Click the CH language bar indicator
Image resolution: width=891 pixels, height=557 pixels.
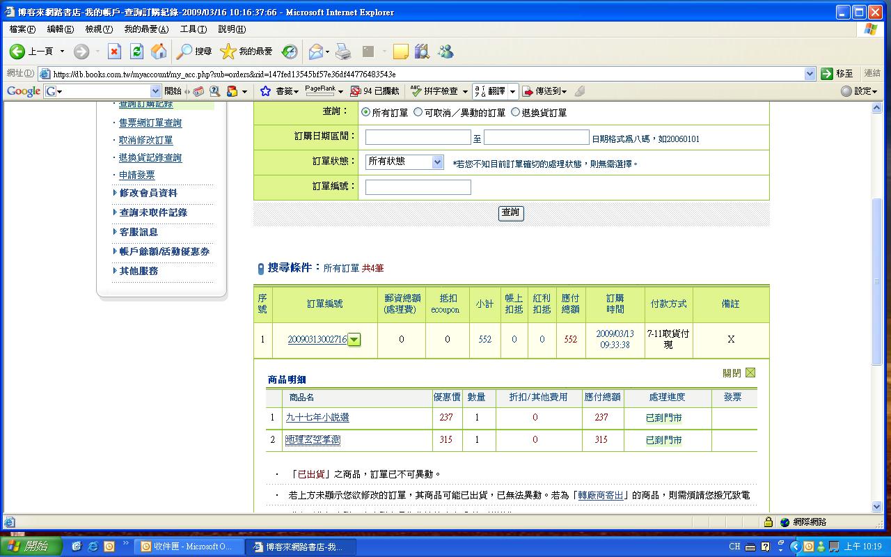734,547
